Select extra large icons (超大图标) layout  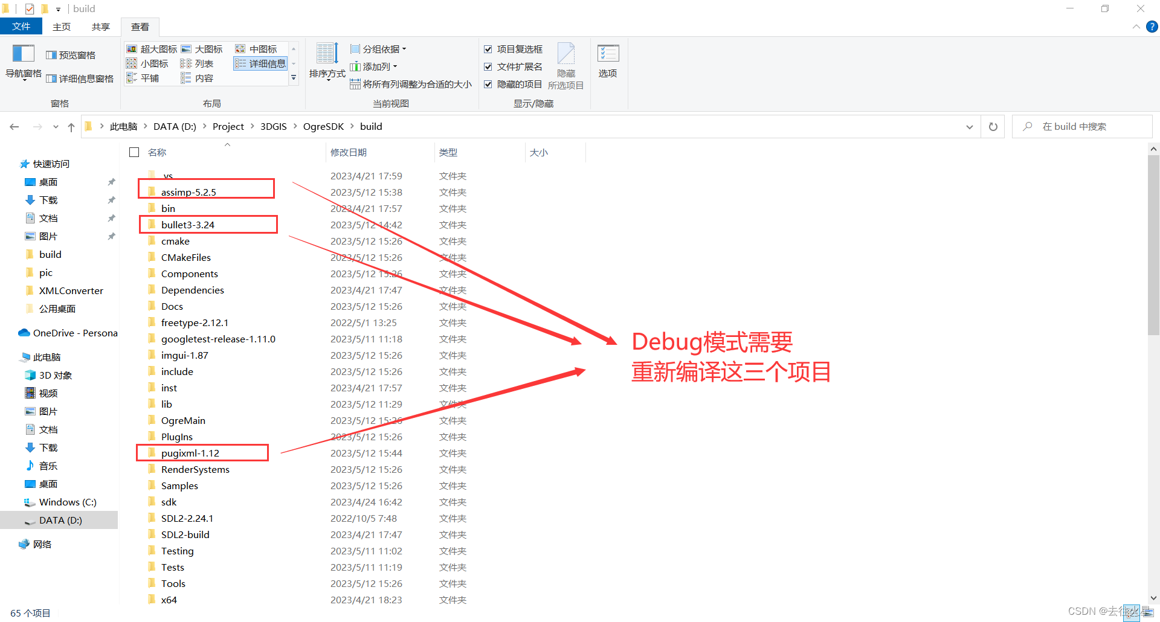click(x=152, y=49)
